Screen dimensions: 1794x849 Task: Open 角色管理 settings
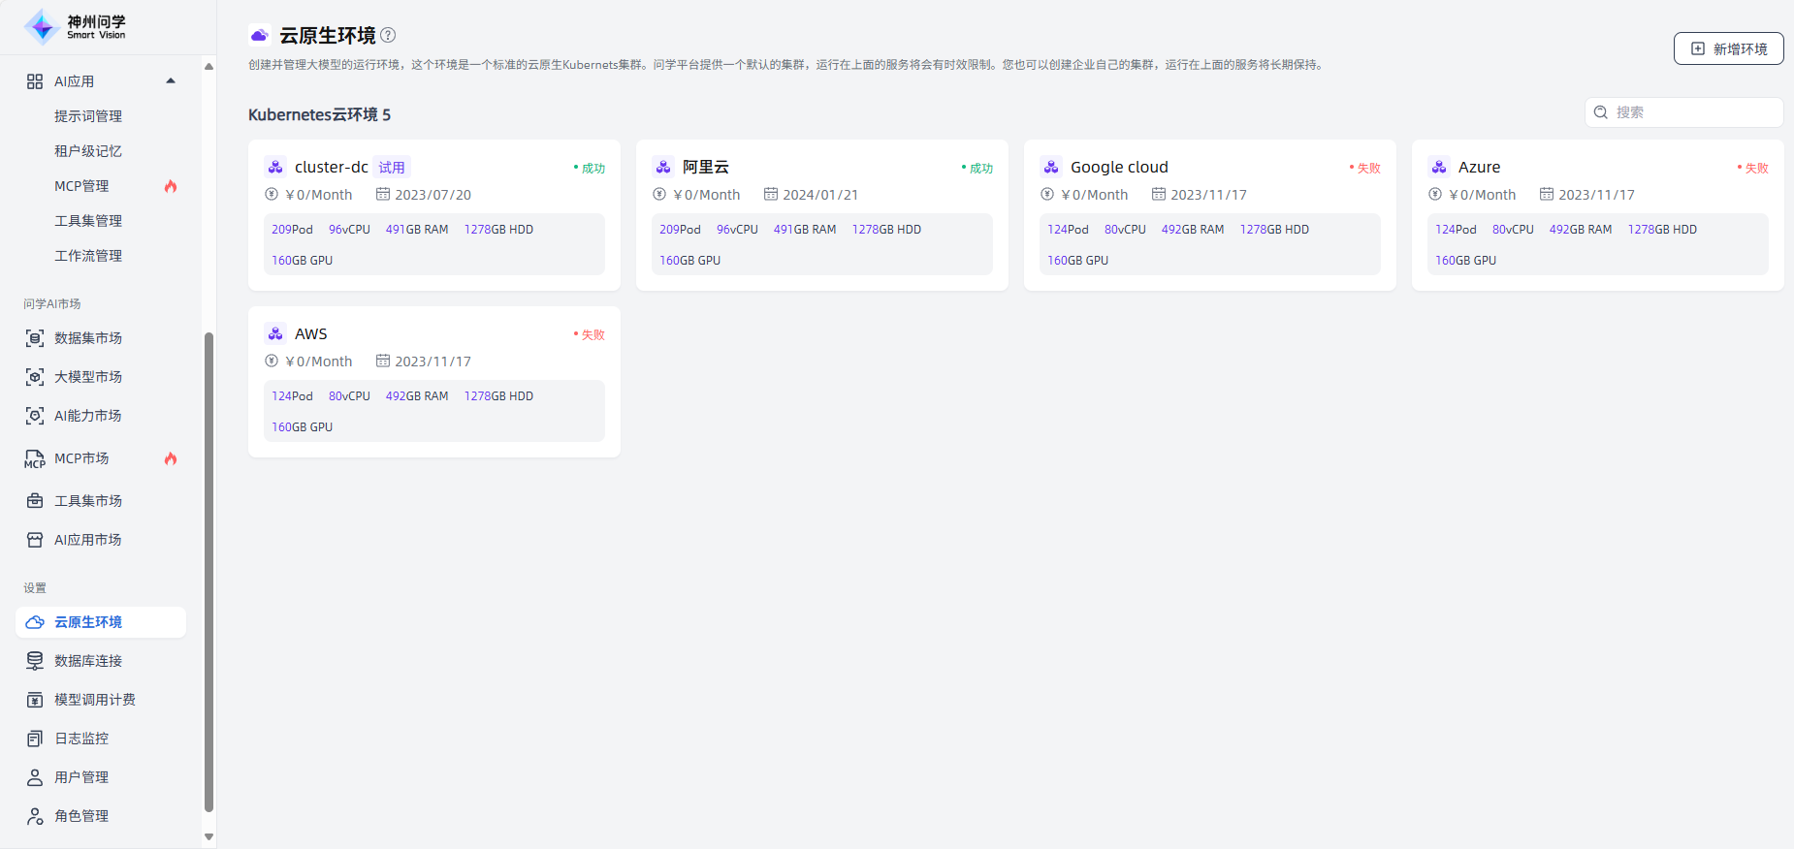[81, 816]
